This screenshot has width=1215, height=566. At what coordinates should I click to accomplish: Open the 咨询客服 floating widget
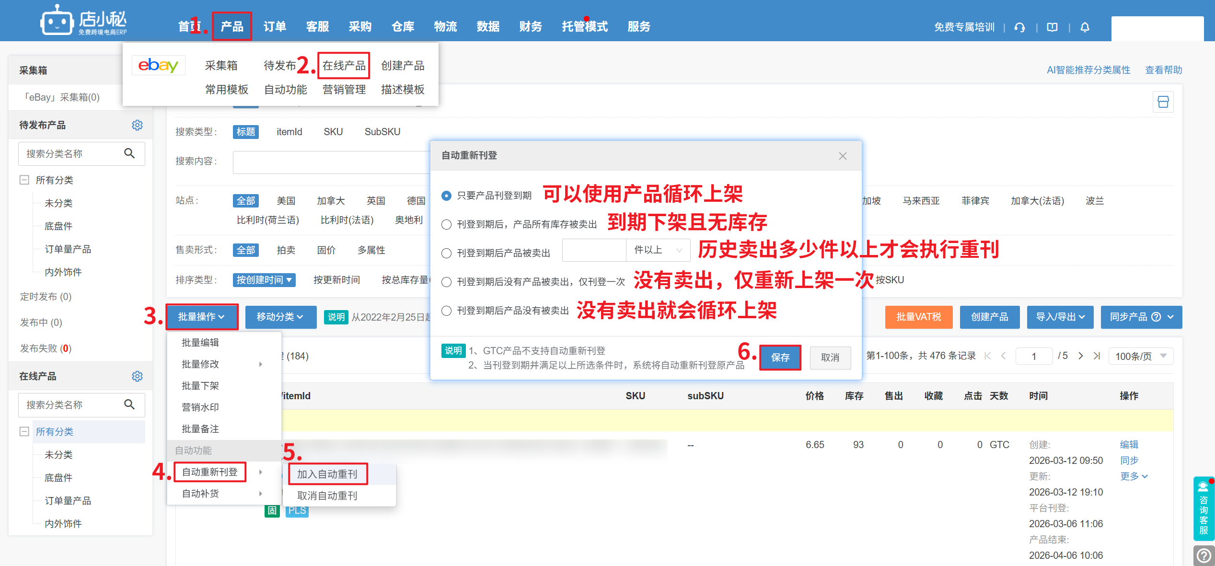pos(1203,509)
